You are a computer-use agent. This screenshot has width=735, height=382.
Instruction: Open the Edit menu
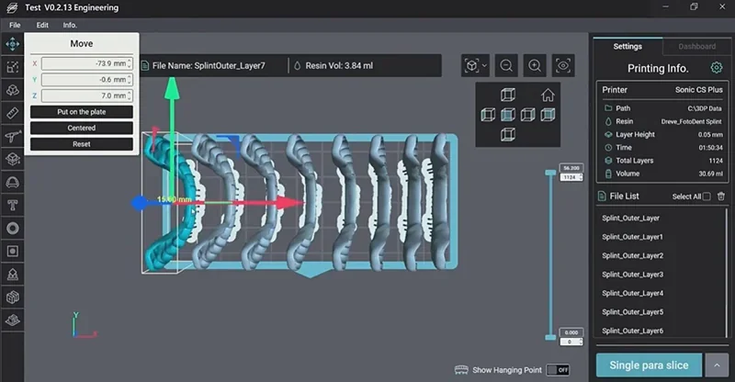[x=42, y=25]
